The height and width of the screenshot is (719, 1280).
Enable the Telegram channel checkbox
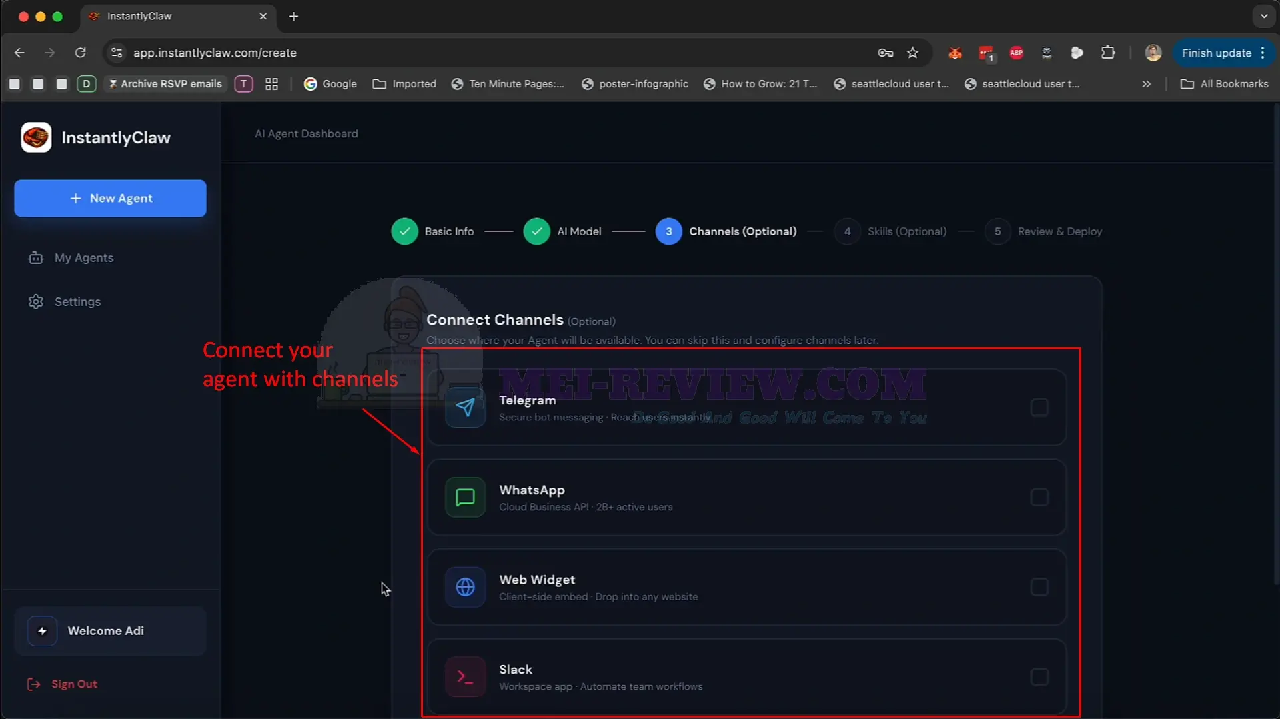(x=1039, y=408)
